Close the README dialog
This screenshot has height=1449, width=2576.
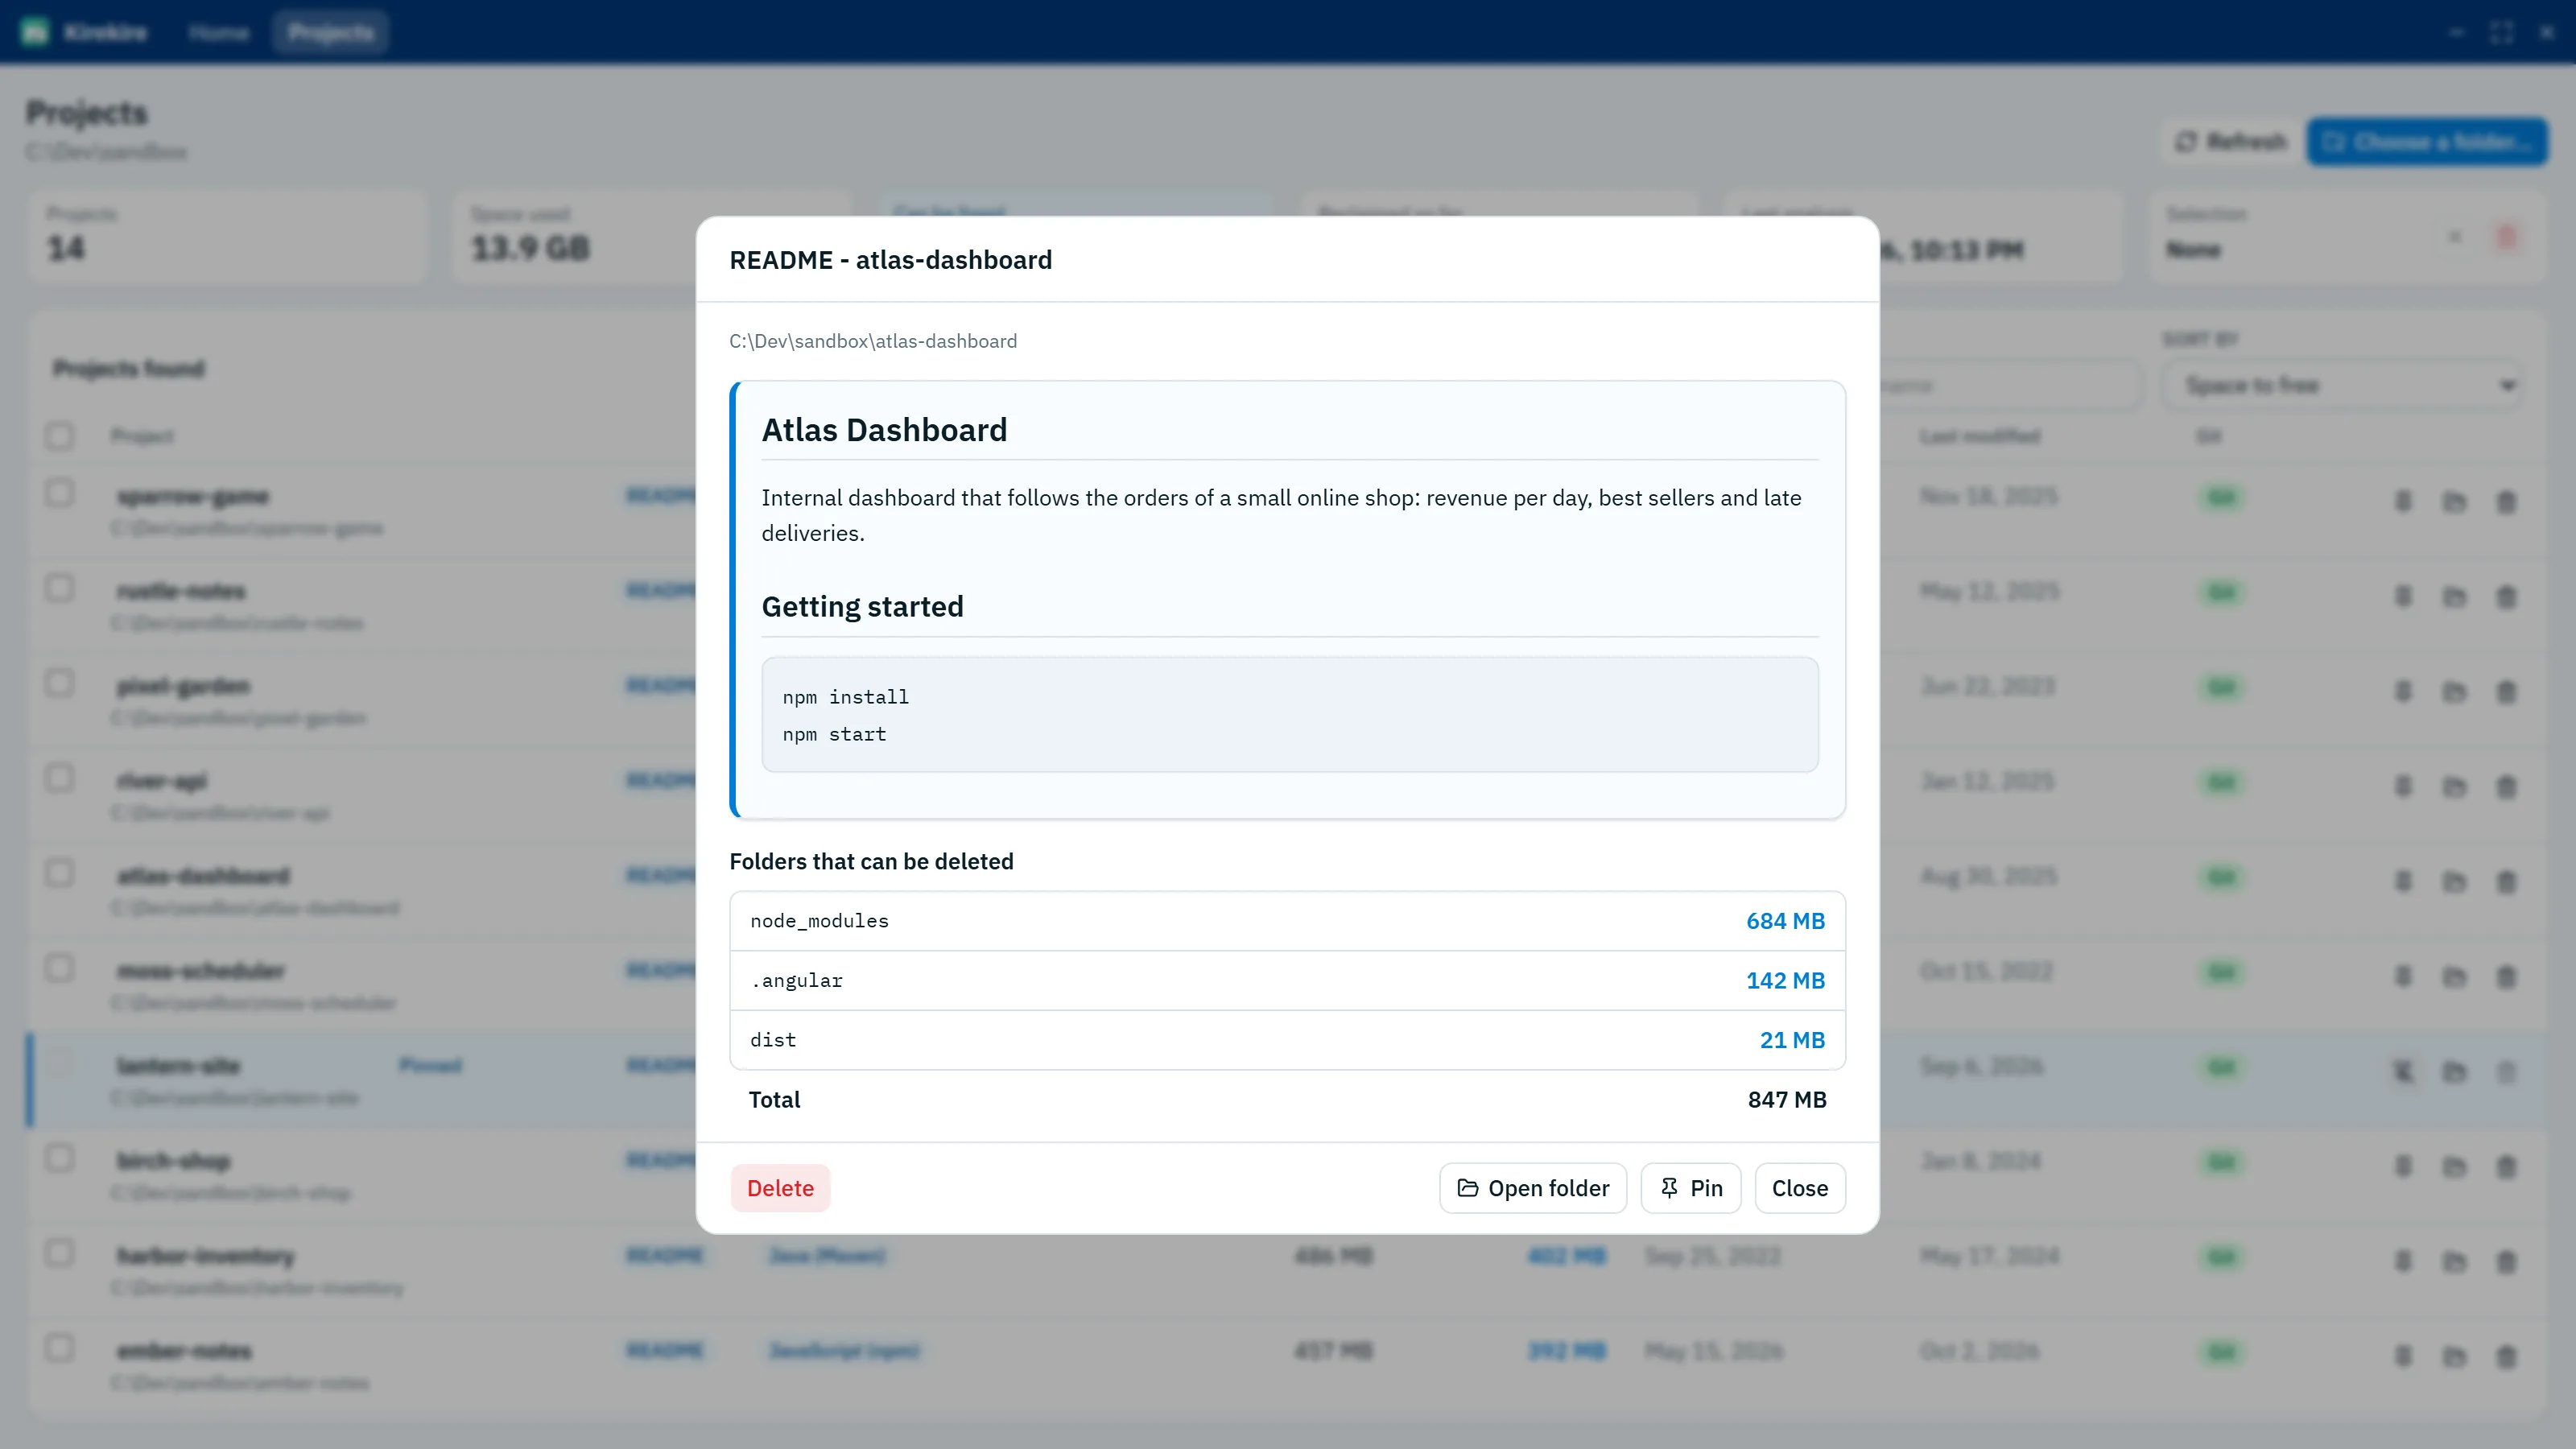1800,1188
